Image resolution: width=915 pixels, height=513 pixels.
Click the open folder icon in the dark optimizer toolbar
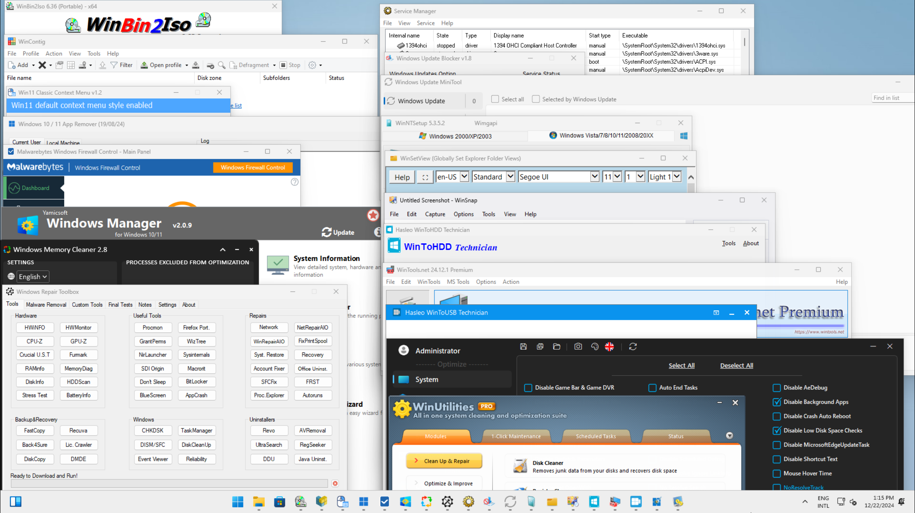tap(556, 346)
